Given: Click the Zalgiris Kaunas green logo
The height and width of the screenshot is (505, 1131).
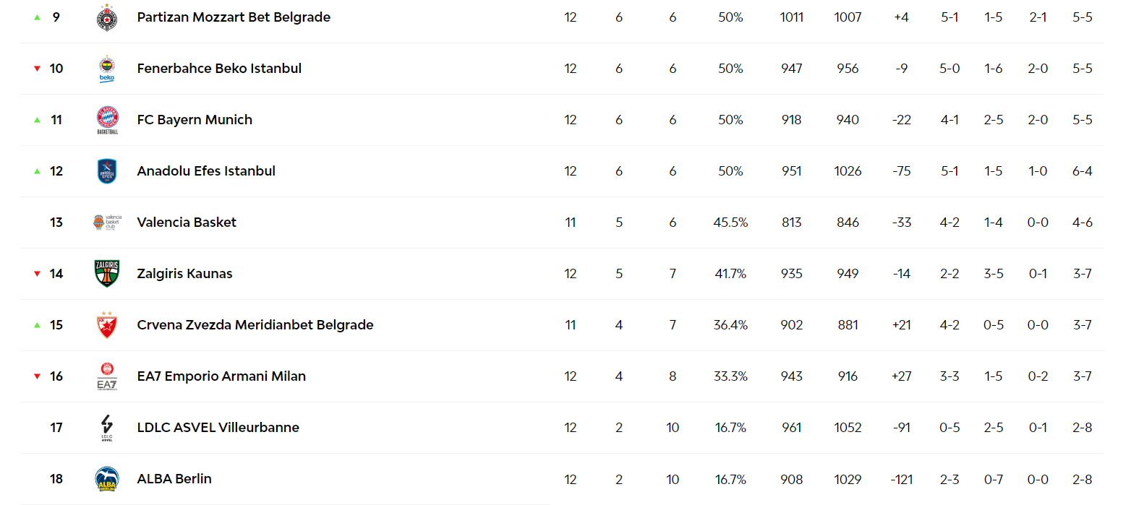Looking at the screenshot, I should (x=107, y=274).
